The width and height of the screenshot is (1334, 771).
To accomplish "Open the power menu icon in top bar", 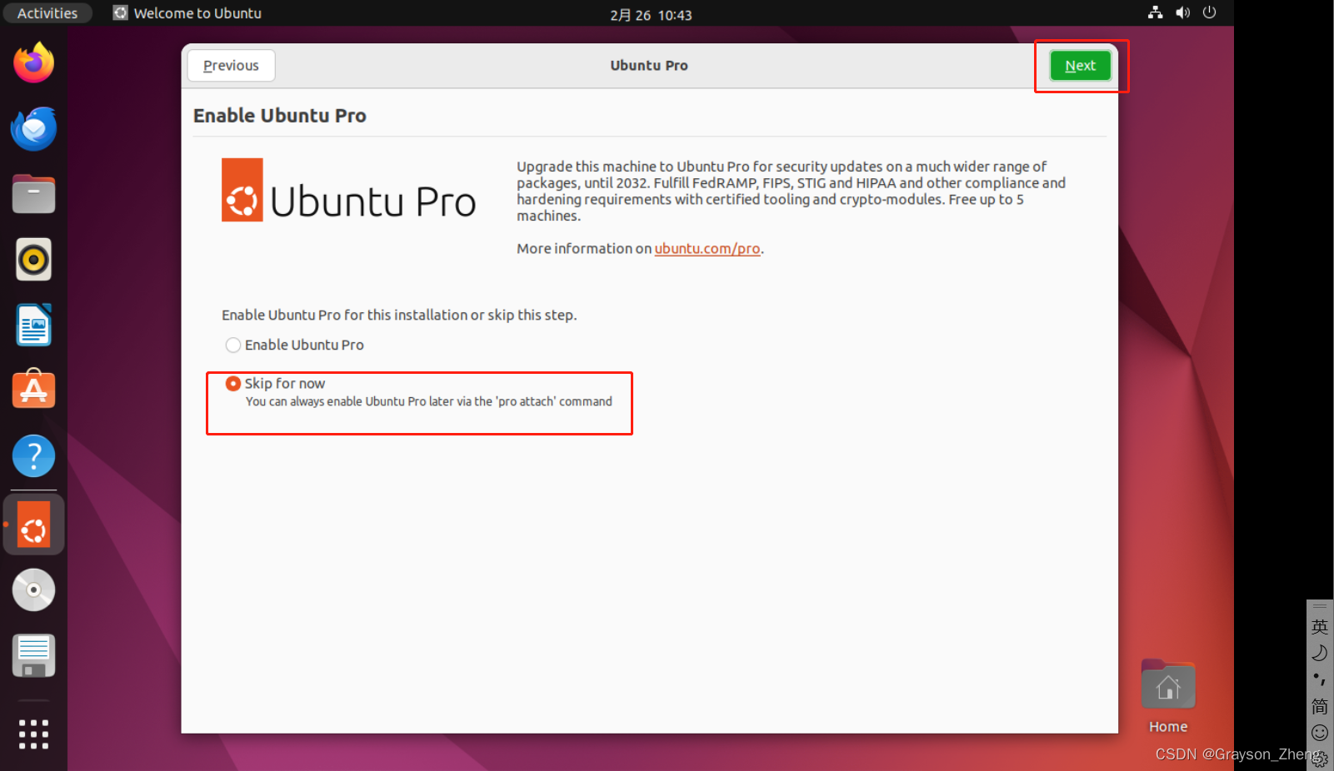I will point(1210,12).
